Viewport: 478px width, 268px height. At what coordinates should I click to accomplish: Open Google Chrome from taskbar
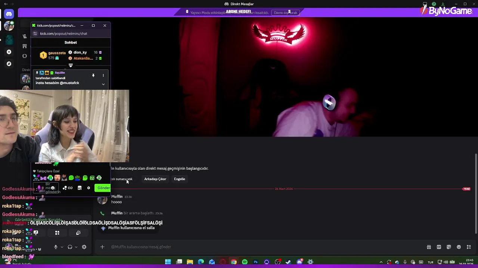tap(234, 262)
